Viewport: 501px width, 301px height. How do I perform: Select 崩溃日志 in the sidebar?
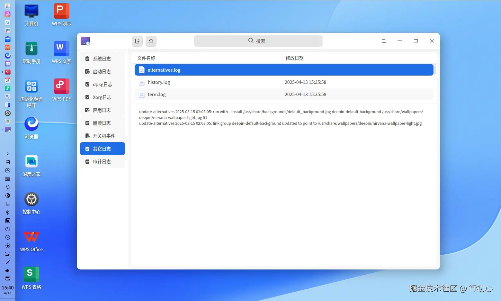[103, 123]
